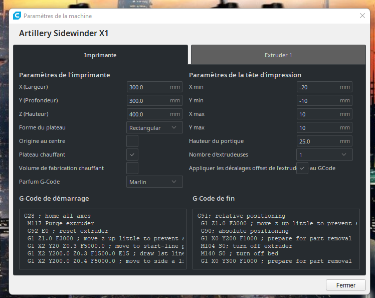Toggle Volume de fabrication chauffant checkbox
This screenshot has height=298, width=375.
pos(132,168)
